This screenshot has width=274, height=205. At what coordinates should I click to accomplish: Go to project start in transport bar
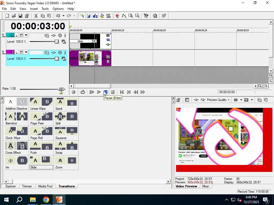pyautogui.click(x=122, y=92)
